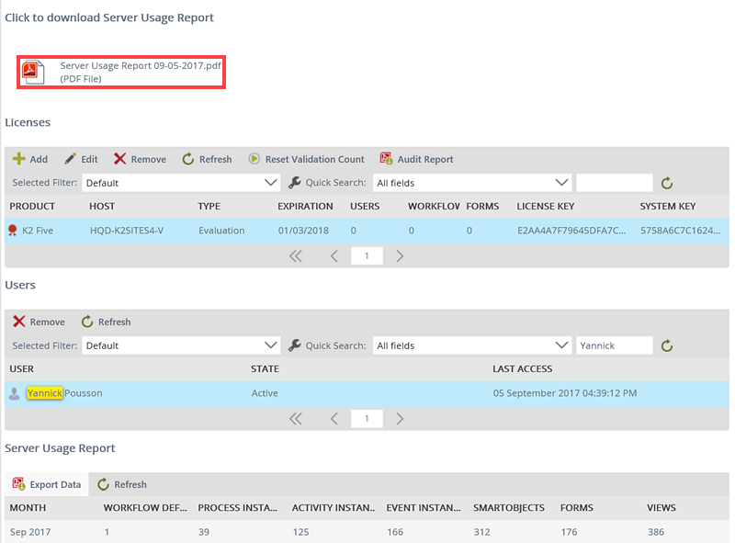Click 05 September 2017 04:39:12 PM cell
This screenshot has height=543, width=735.
pyautogui.click(x=565, y=393)
